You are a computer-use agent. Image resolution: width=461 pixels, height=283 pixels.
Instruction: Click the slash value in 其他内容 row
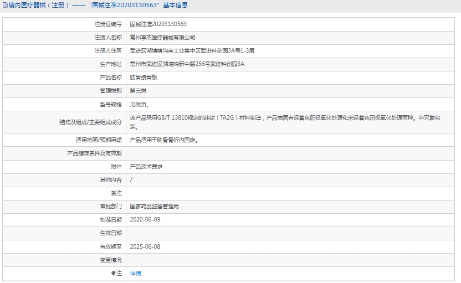click(131, 180)
